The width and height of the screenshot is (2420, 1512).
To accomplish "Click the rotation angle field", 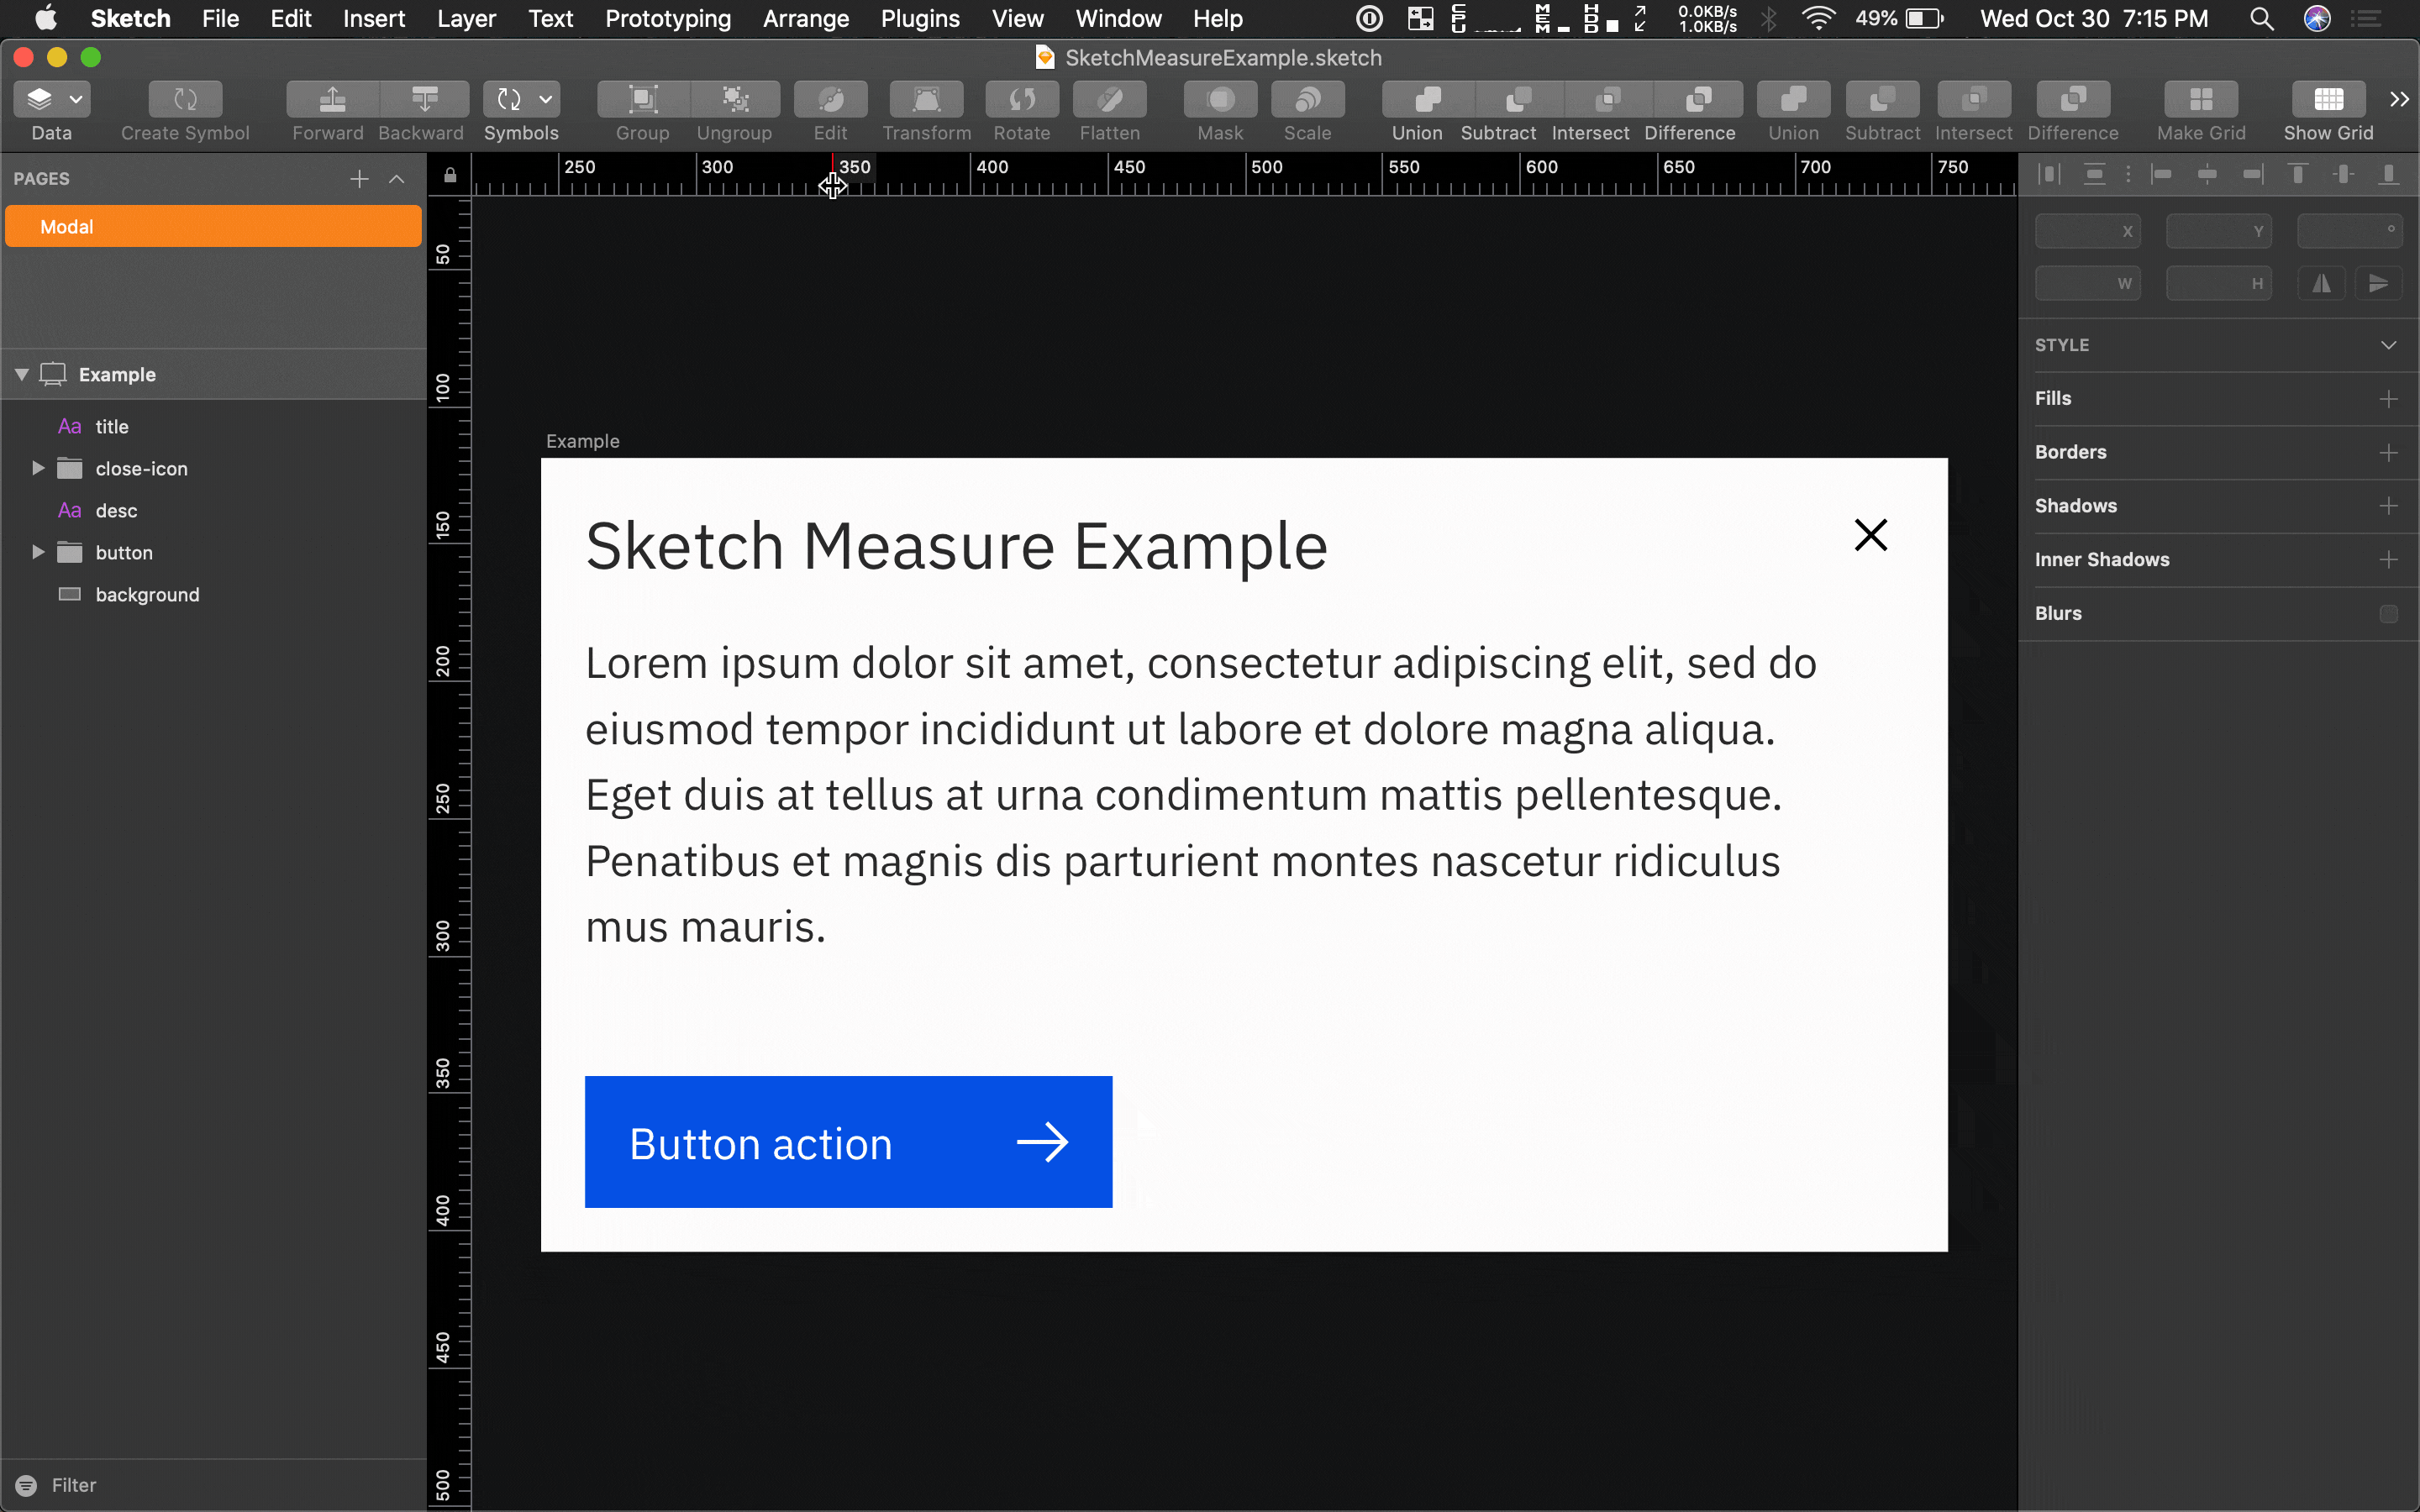I will tap(2350, 231).
